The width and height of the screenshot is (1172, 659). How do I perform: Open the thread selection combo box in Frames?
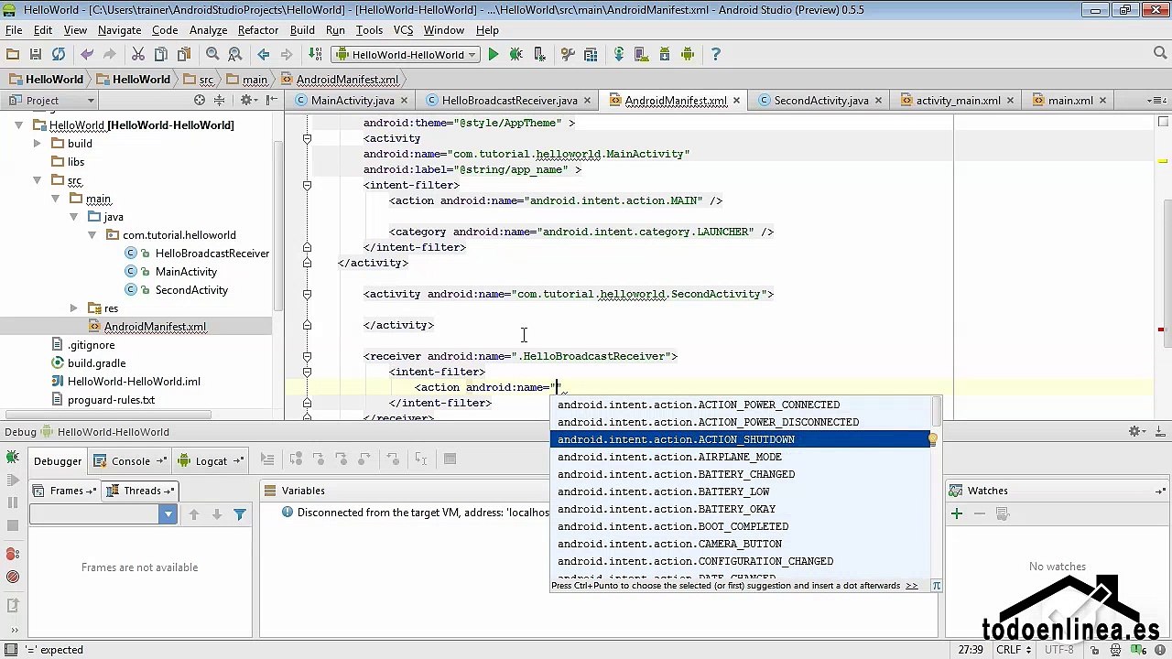coord(101,514)
